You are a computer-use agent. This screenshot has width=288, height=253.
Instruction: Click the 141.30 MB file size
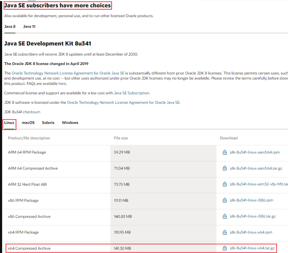(x=123, y=248)
